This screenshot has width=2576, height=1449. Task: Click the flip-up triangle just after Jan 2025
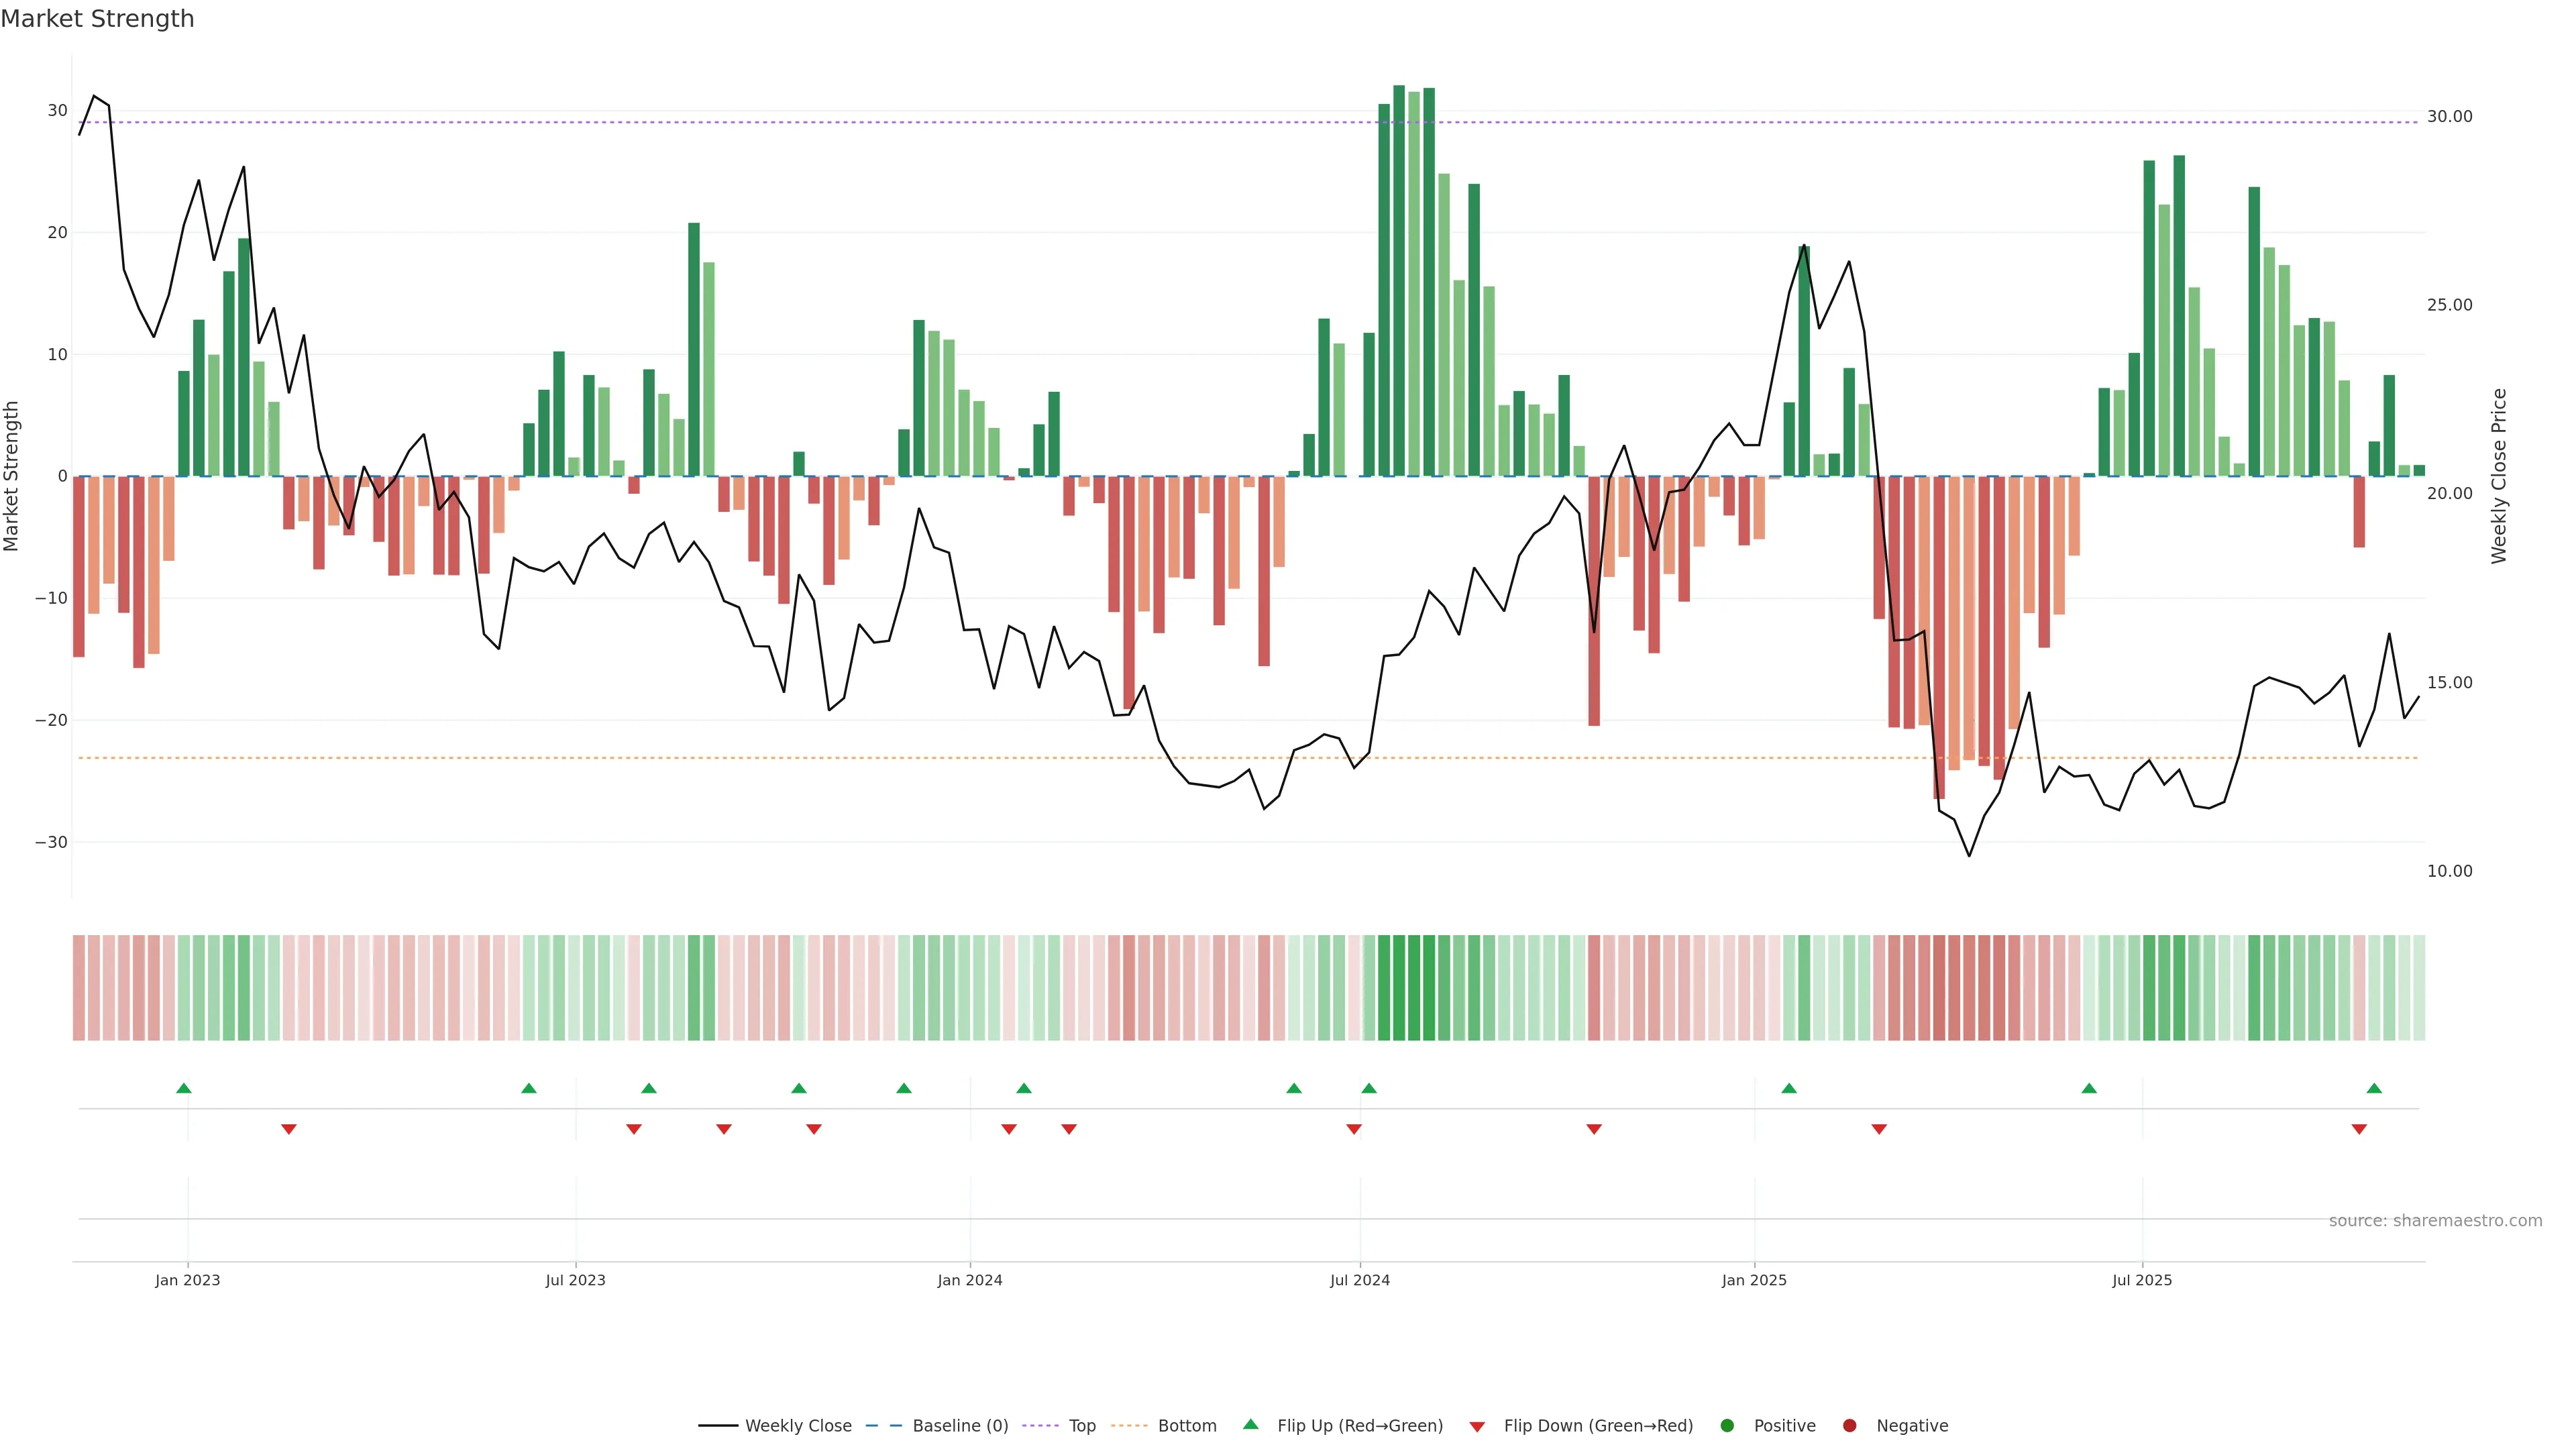point(1789,1088)
